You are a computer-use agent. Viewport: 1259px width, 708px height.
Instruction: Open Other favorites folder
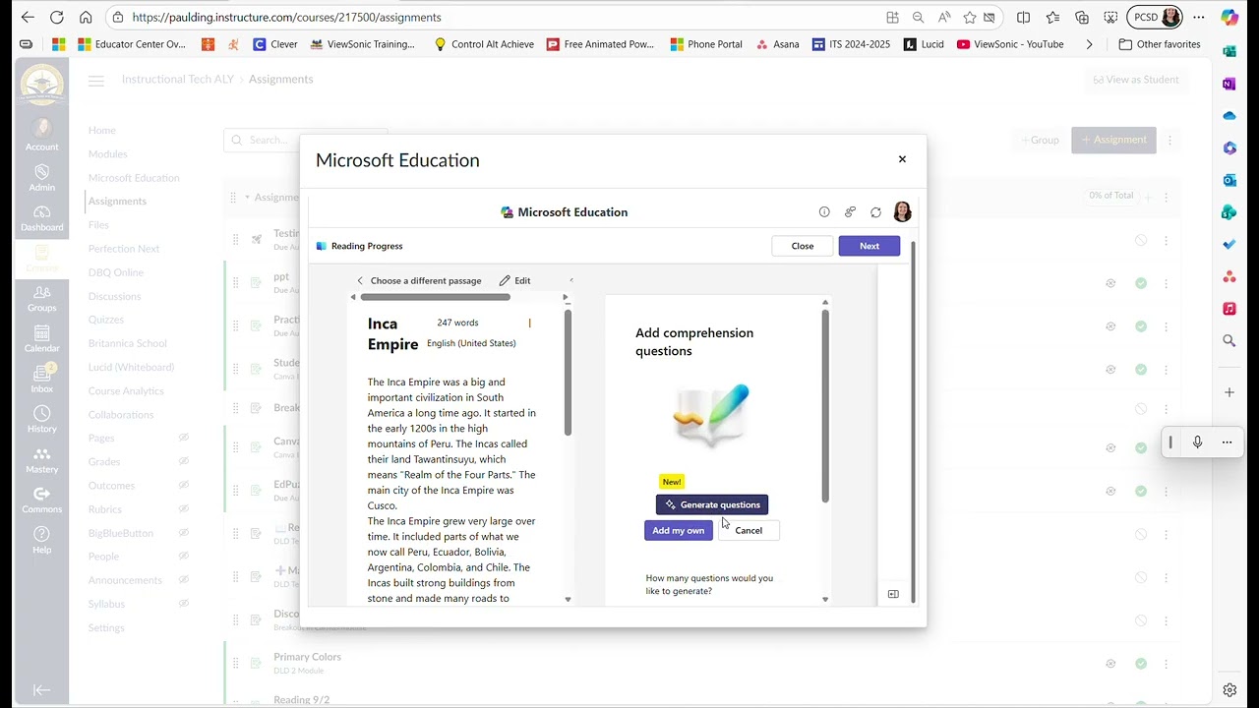1160,44
